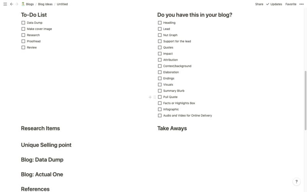
Task: Add page to Favorite
Action: (x=291, y=4)
